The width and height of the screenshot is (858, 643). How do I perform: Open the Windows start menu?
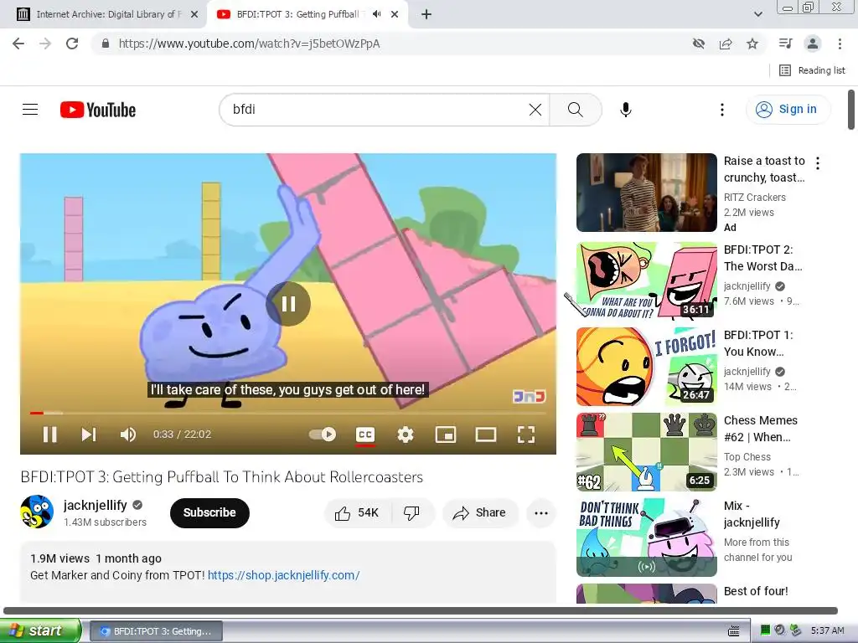[40, 630]
